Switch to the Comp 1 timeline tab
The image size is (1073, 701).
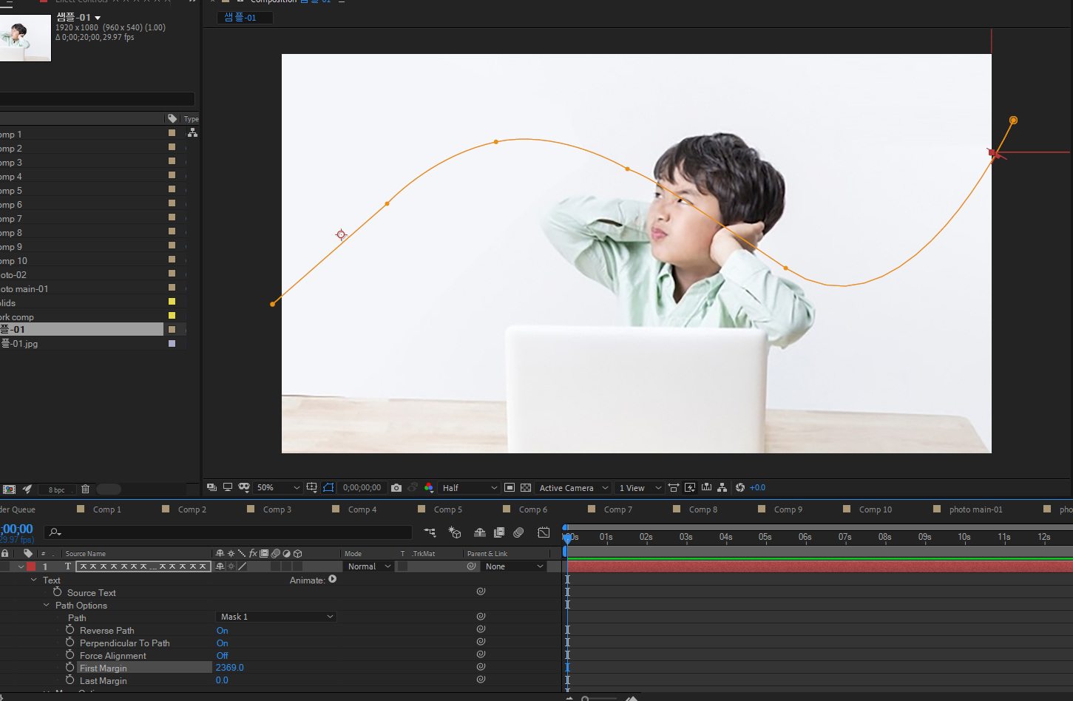[x=107, y=509]
